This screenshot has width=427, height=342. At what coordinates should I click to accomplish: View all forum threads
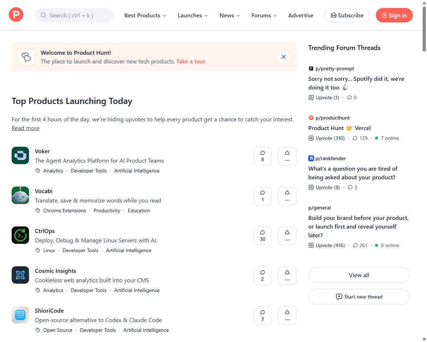coord(359,275)
